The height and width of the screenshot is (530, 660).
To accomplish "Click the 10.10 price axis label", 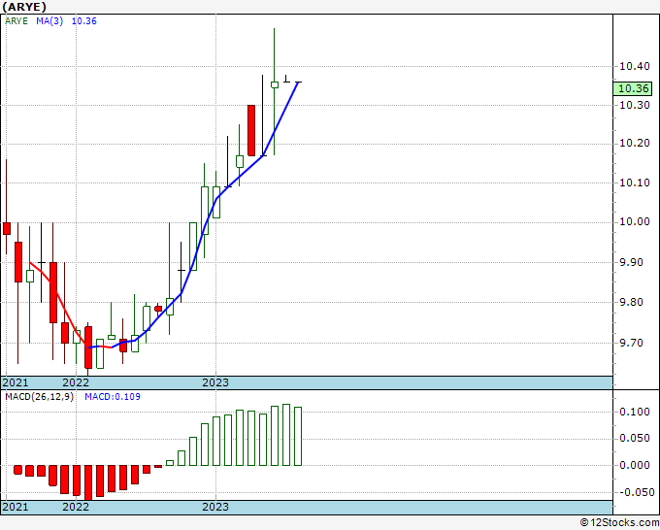I will 635,182.
